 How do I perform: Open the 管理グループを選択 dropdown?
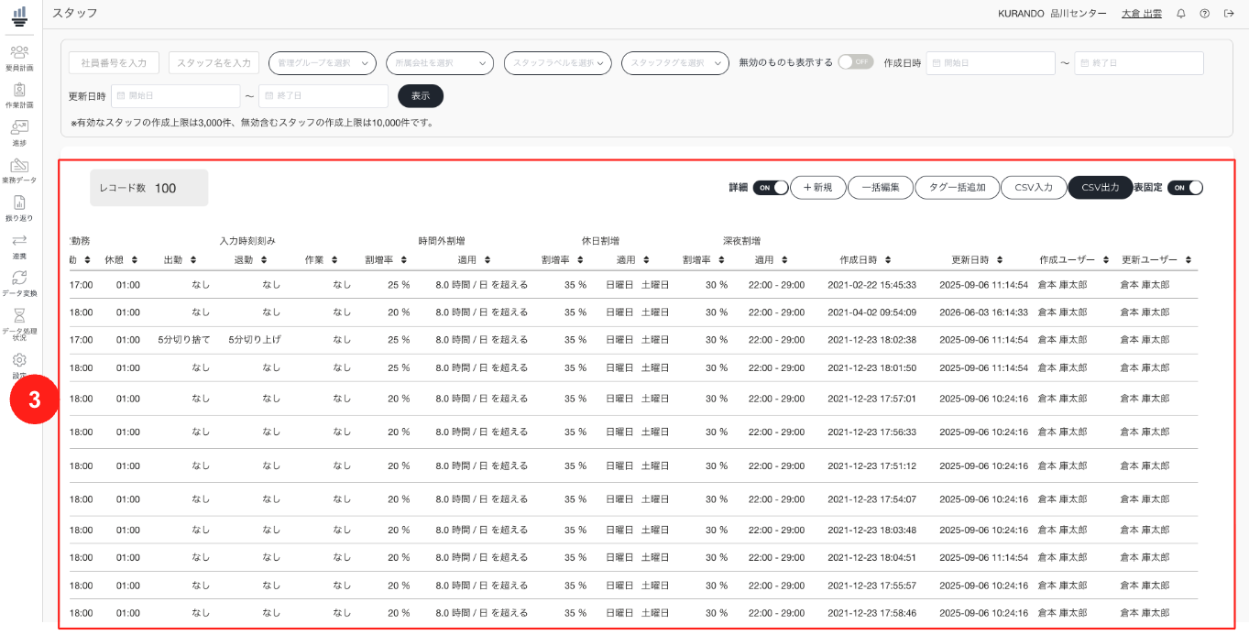tap(323, 63)
